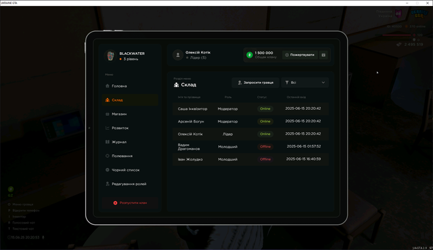Click the Останній вхід column header
Screen dimensions: 433x250
[x=296, y=97]
